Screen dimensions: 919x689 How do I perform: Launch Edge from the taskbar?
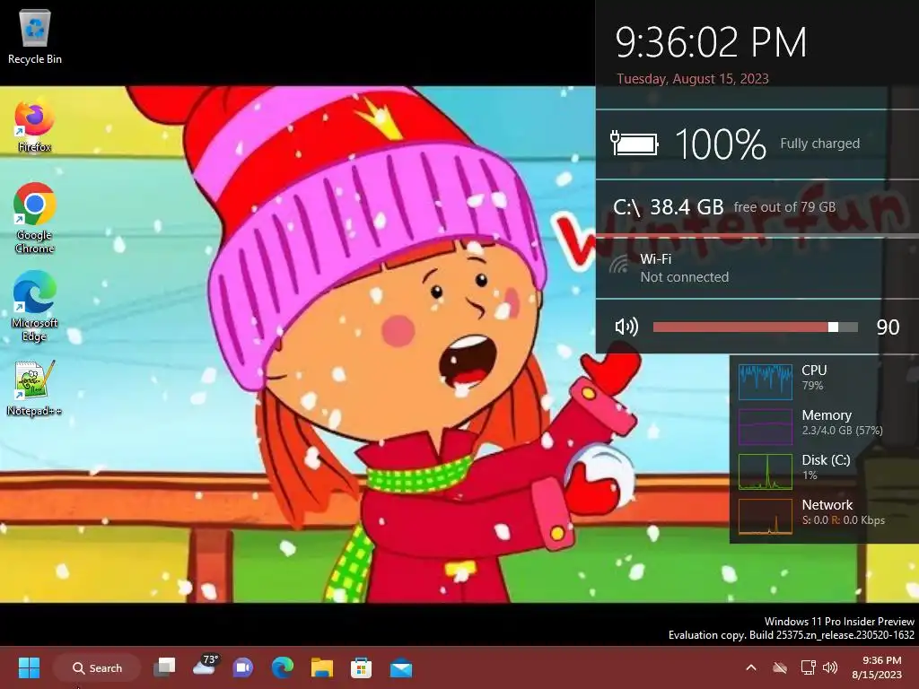(x=283, y=667)
